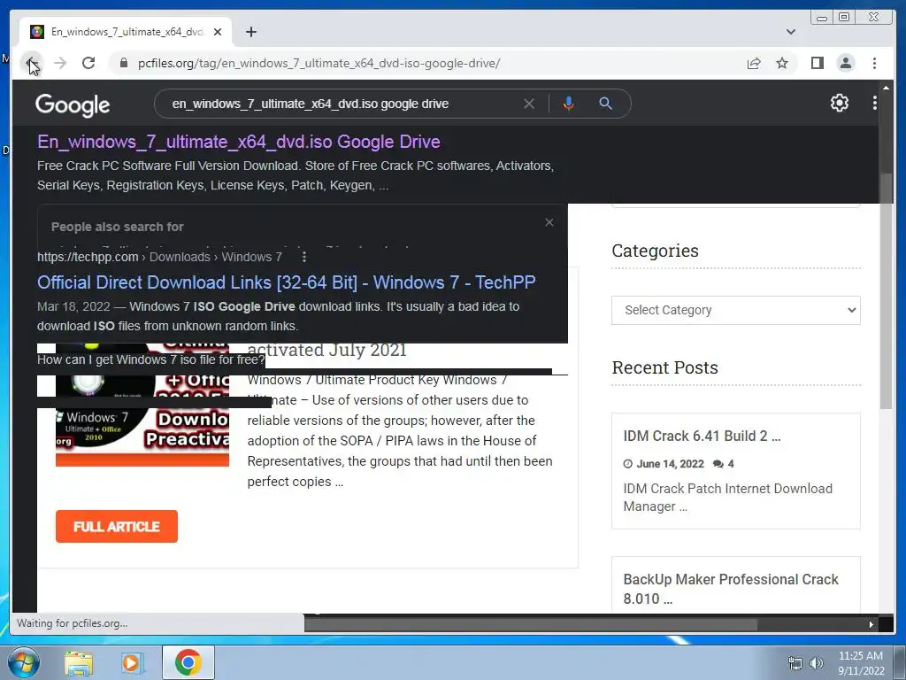Open the BackUp Maker Professional Crack post
Screen dimensions: 906x680
(x=730, y=589)
